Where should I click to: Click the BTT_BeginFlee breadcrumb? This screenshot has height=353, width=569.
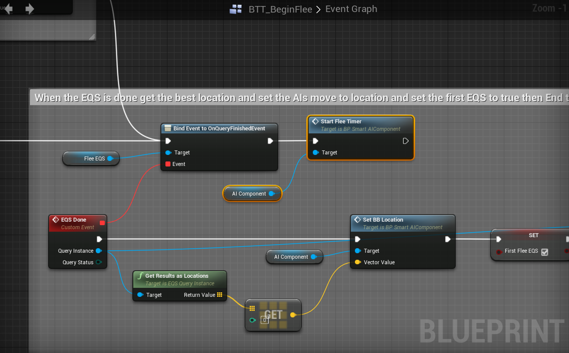point(280,9)
